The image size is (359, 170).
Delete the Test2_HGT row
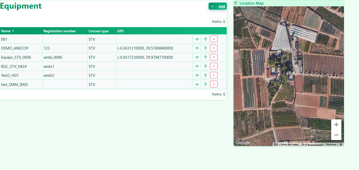(214, 75)
